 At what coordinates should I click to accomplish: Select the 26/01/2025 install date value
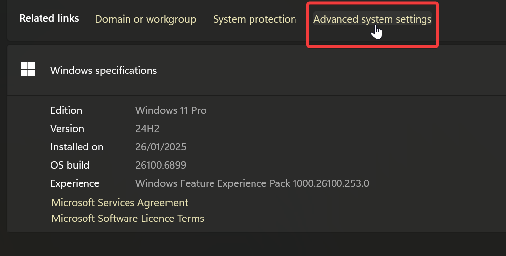pyautogui.click(x=161, y=147)
